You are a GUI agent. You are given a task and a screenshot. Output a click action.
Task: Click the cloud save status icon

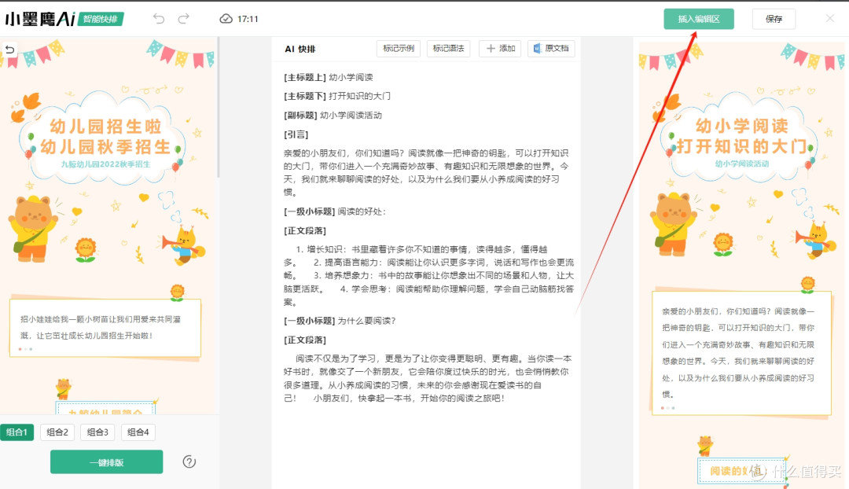226,19
